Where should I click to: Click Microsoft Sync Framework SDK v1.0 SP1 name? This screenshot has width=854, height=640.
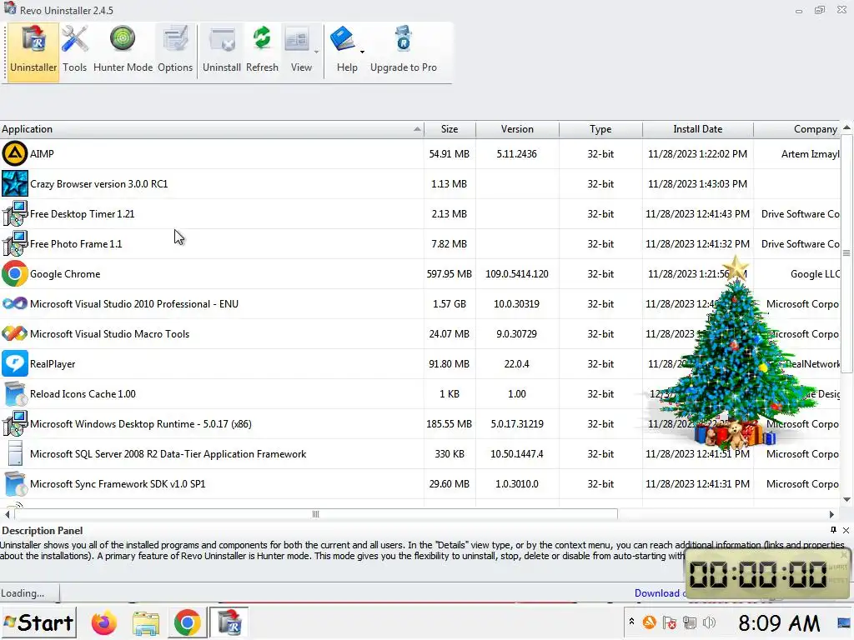pyautogui.click(x=118, y=484)
